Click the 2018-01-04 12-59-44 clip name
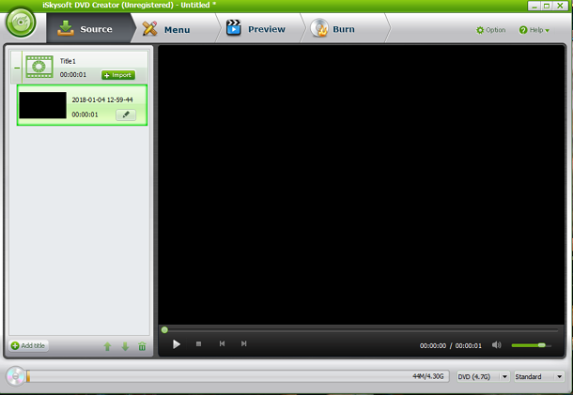Image resolution: width=573 pixels, height=395 pixels. click(102, 99)
